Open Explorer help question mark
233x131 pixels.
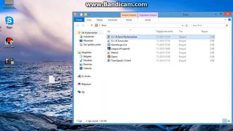tap(230, 20)
